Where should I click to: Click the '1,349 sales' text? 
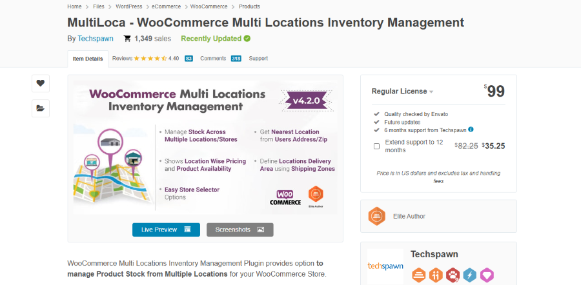pos(152,39)
